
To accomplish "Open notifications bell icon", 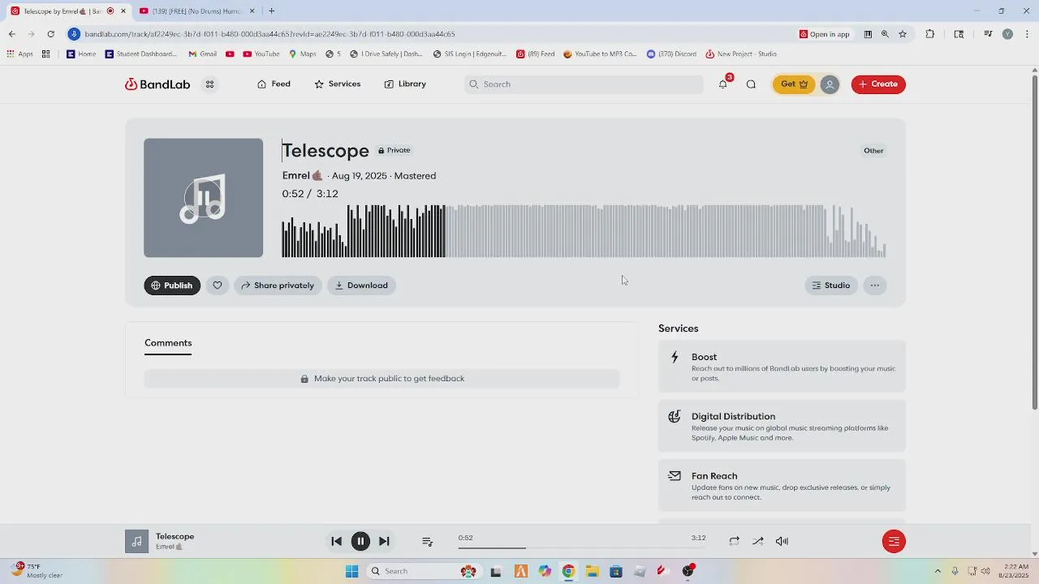I will [723, 84].
